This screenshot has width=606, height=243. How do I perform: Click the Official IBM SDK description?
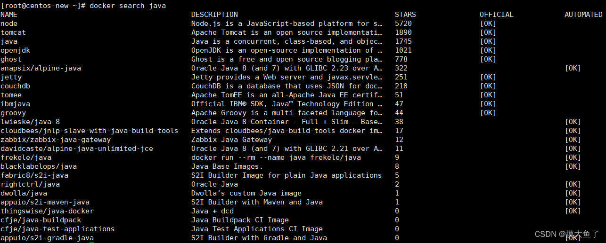click(x=287, y=104)
